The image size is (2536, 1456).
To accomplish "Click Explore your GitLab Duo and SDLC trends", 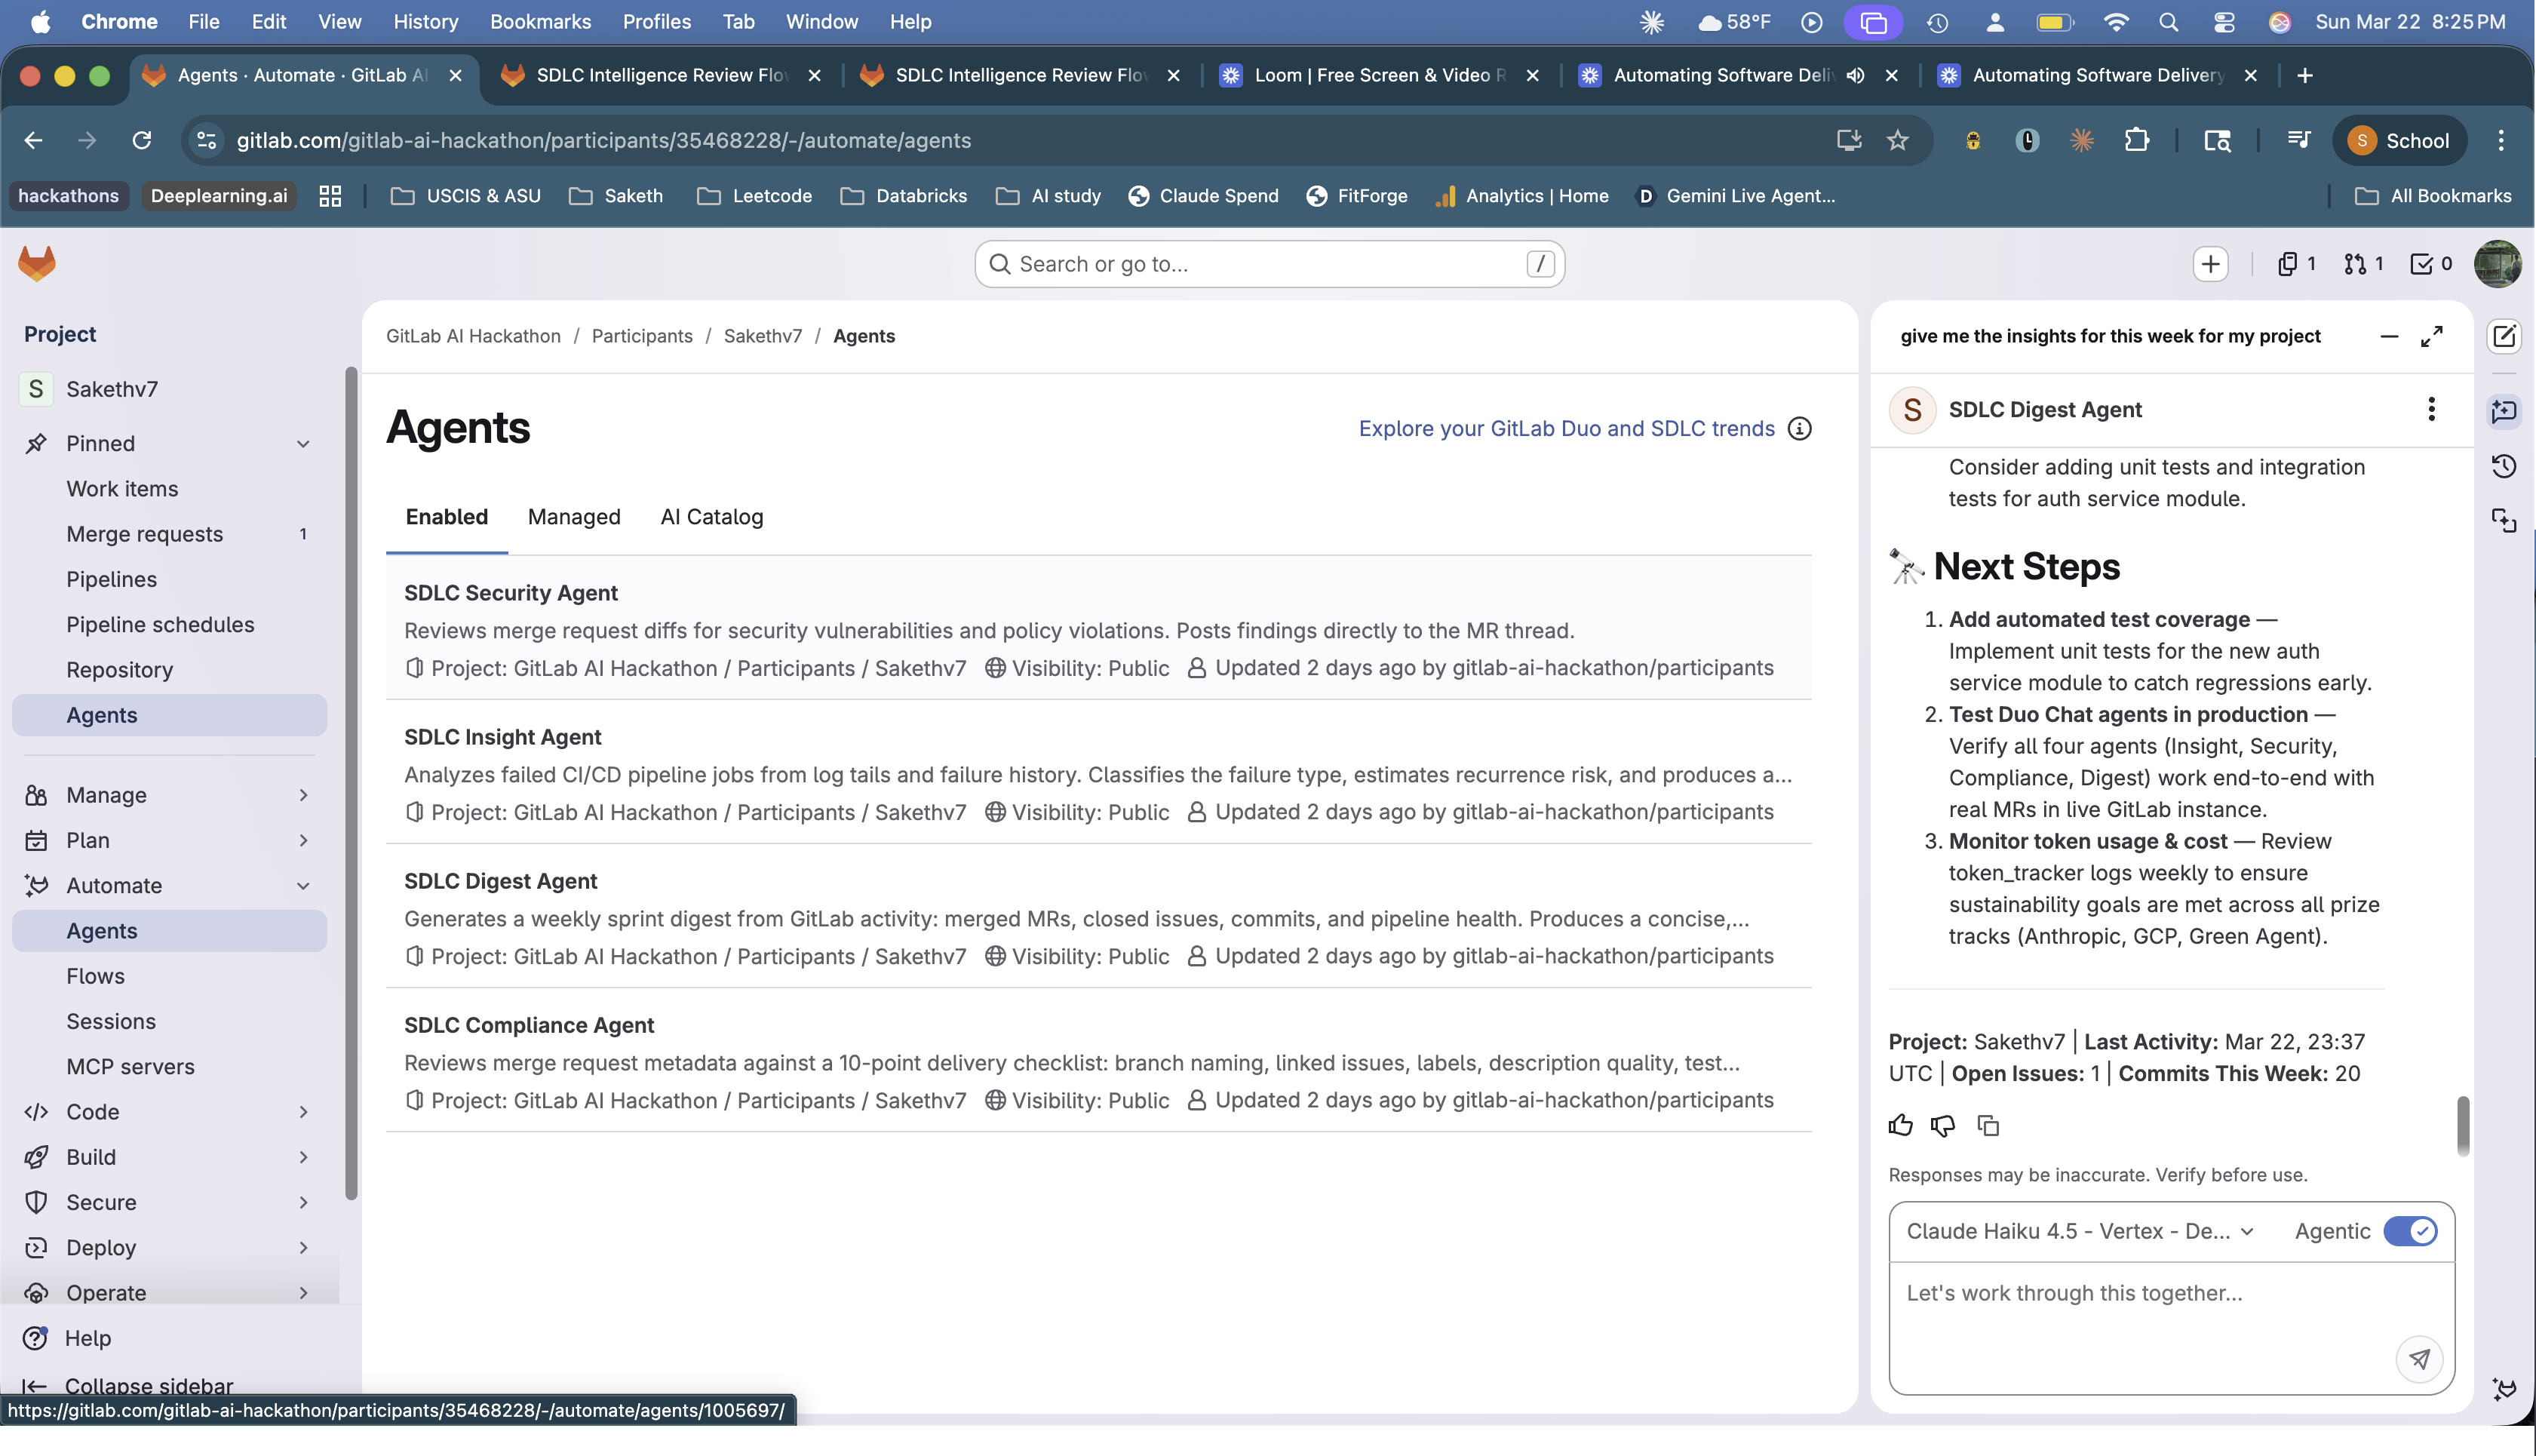I will (1567, 429).
